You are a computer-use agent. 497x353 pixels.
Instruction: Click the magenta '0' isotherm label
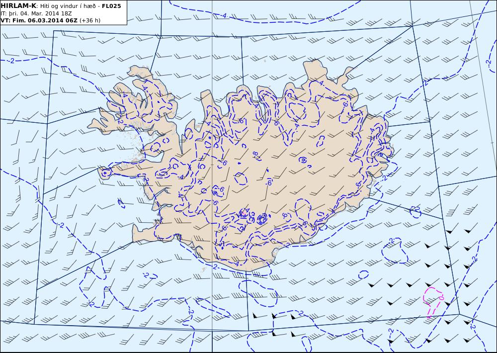click(x=440, y=298)
